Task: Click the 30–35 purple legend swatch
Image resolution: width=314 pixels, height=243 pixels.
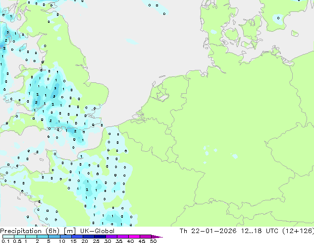Action: click(111, 237)
